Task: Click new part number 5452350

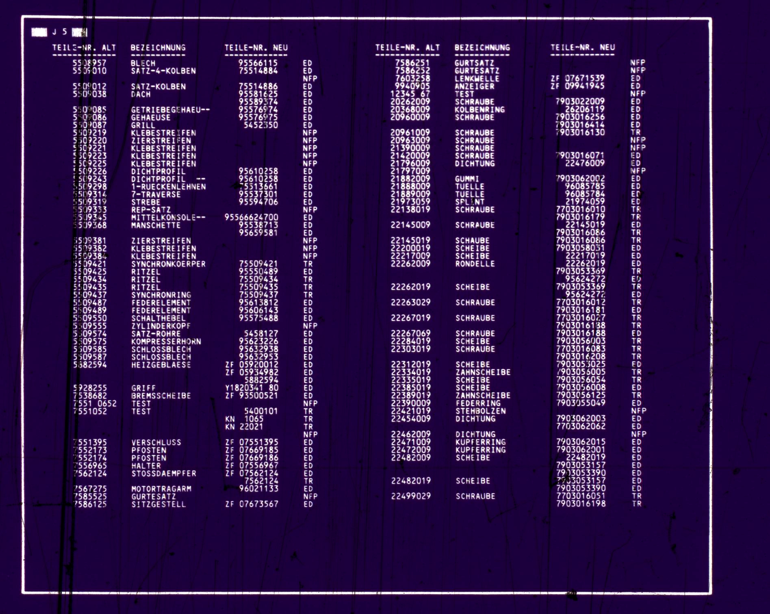Action: pyautogui.click(x=260, y=125)
